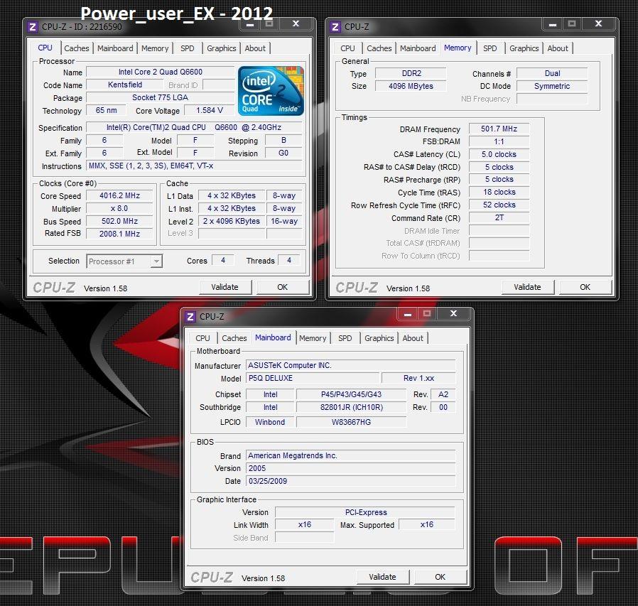The width and height of the screenshot is (638, 606).
Task: Switch to Caches tab in CPU window
Action: (x=77, y=48)
